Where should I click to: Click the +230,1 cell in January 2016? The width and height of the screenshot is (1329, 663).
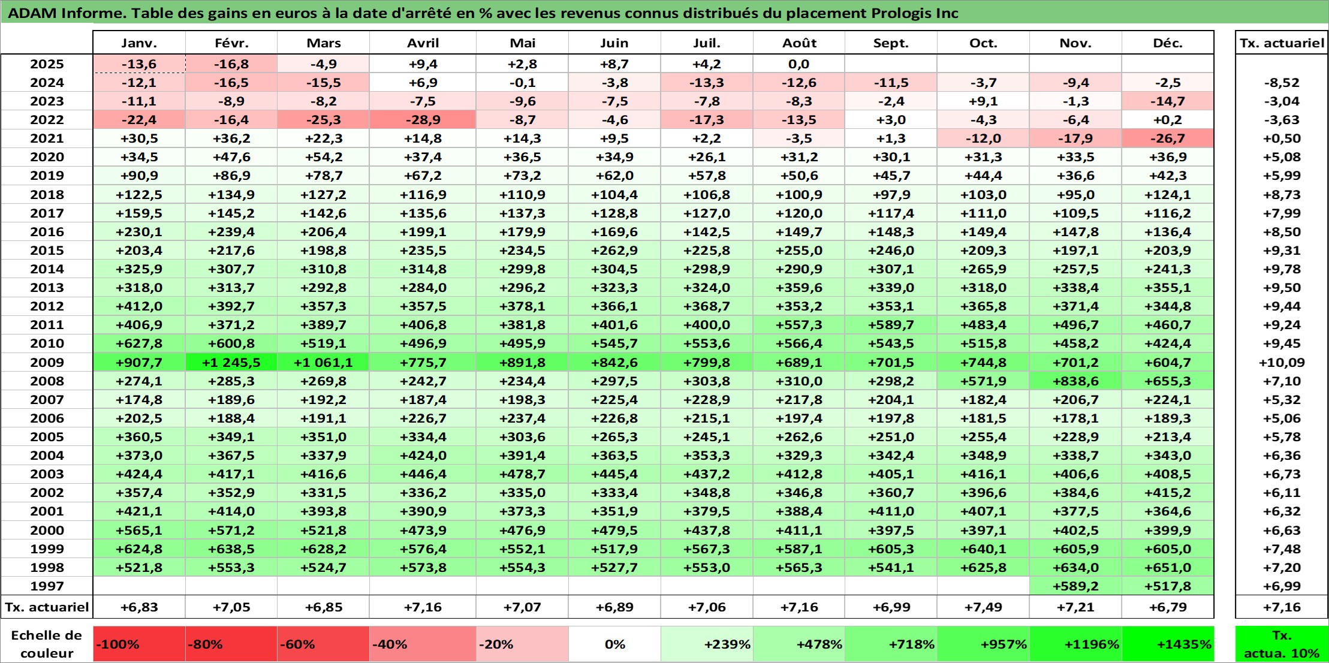(139, 232)
